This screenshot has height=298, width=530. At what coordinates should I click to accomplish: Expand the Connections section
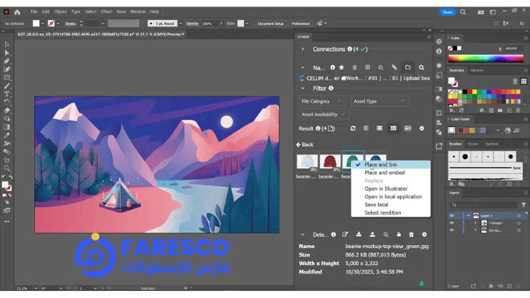[303, 49]
